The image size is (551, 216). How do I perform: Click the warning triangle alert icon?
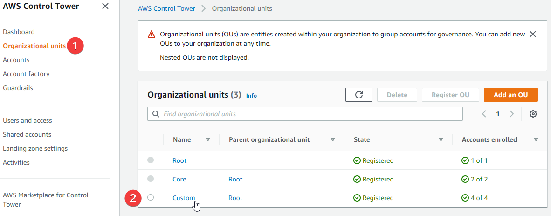[151, 35]
